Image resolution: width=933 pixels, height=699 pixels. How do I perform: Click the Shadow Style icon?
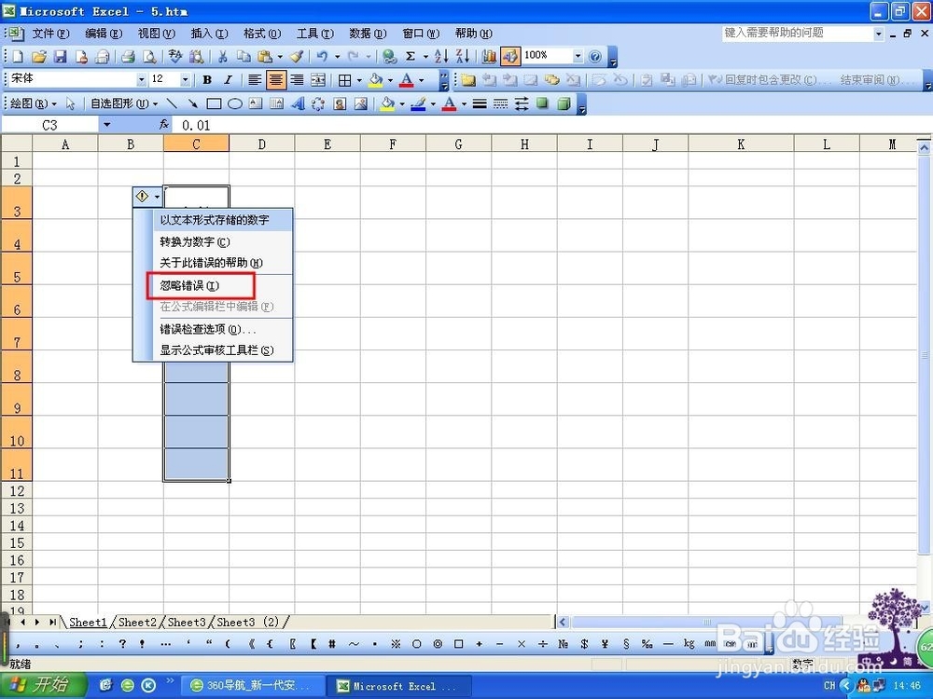pos(543,104)
